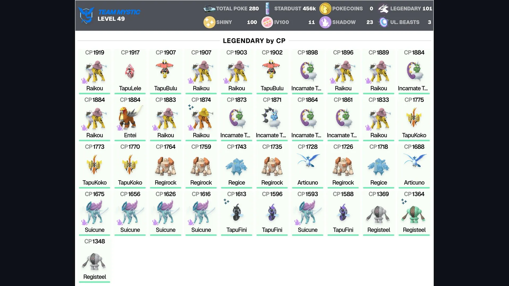Click the TEAM MYSTIC title text
Screen dimensions: 509x286
pyautogui.click(x=119, y=12)
